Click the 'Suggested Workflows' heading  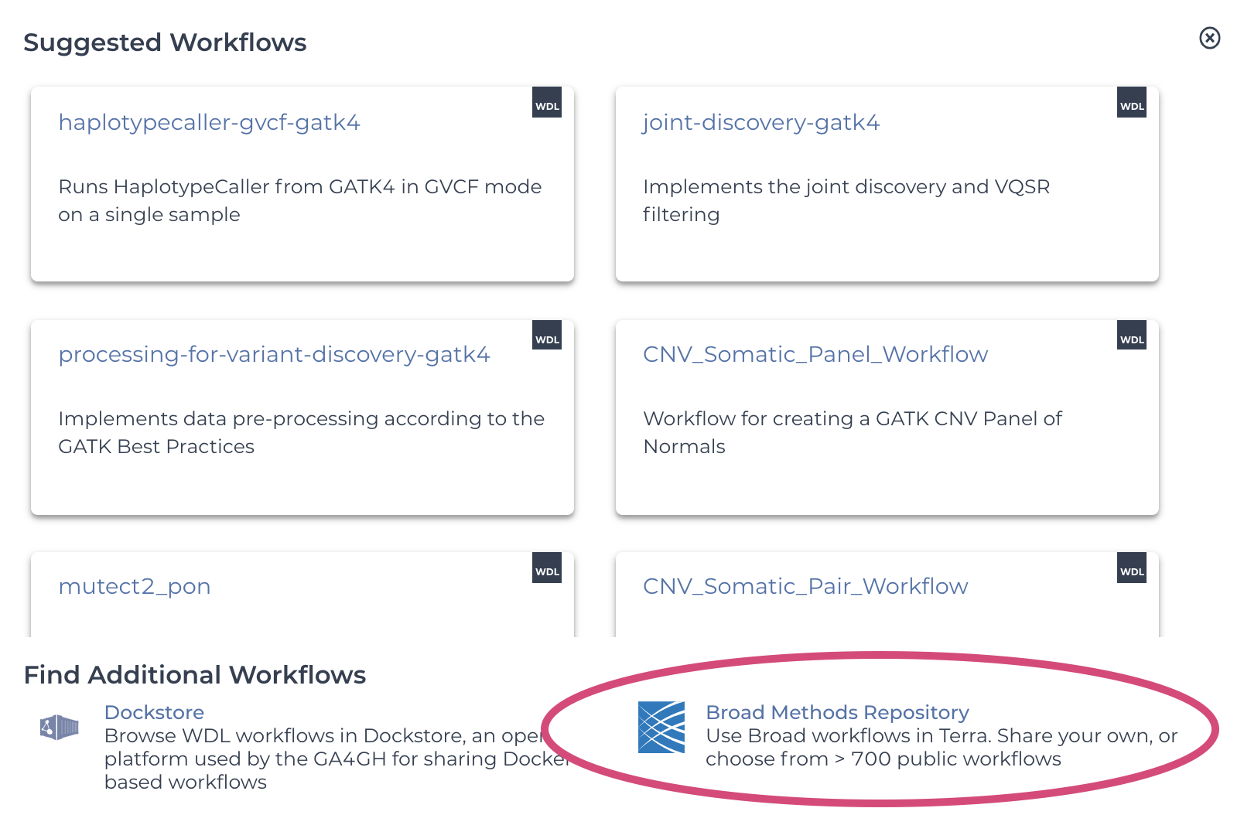[x=165, y=43]
